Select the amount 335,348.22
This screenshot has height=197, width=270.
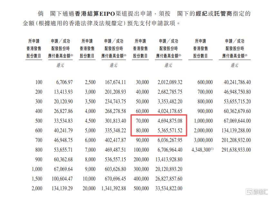pos(115,130)
